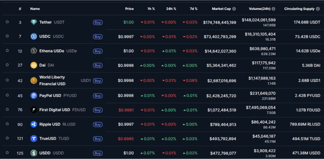
Task: Click the USDC coin logo icon
Action: click(x=34, y=36)
